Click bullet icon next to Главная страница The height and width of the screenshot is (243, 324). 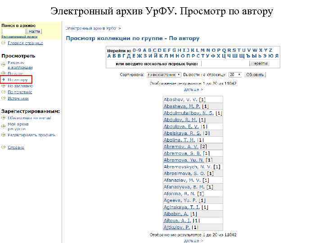tap(3, 43)
